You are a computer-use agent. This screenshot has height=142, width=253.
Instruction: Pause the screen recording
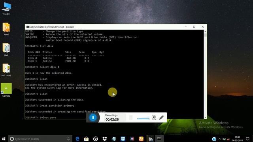coord(93,118)
